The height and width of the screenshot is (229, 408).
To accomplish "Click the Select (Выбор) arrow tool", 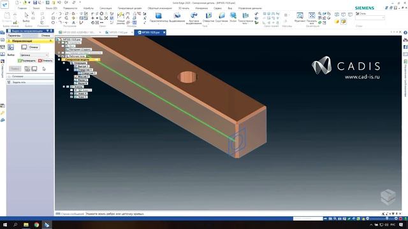I will tap(26, 17).
